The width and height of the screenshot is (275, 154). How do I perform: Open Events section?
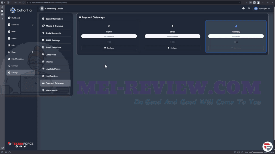pos(14,38)
